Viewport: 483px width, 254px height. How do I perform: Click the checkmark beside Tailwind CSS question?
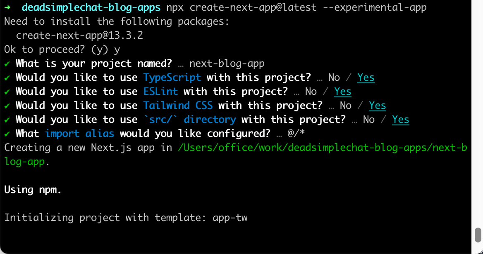click(x=7, y=106)
